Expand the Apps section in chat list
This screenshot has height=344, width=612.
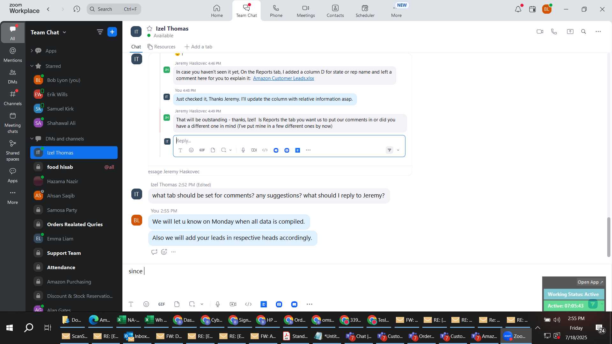click(x=32, y=51)
